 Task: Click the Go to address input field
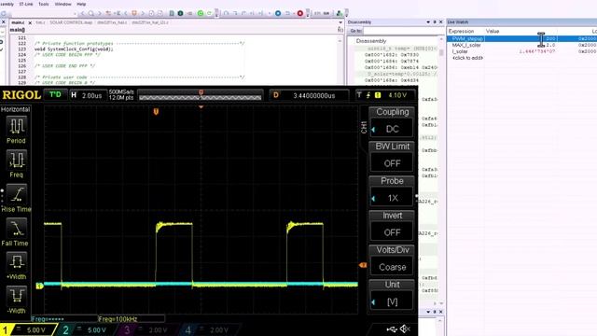403,31
